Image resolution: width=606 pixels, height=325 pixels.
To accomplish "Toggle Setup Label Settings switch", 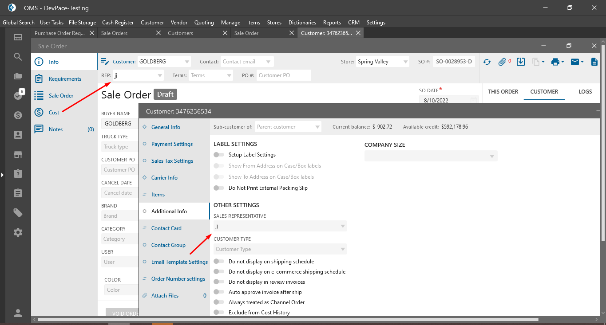I will (x=219, y=155).
